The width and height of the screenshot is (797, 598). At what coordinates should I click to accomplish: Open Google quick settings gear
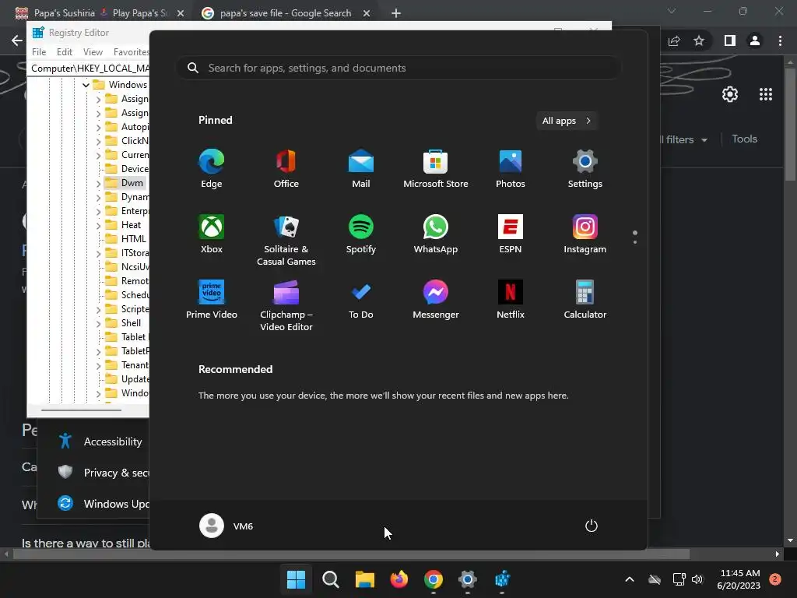click(730, 94)
